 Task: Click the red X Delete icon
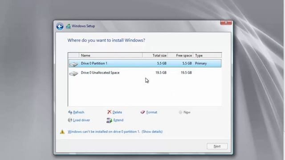pyautogui.click(x=109, y=112)
